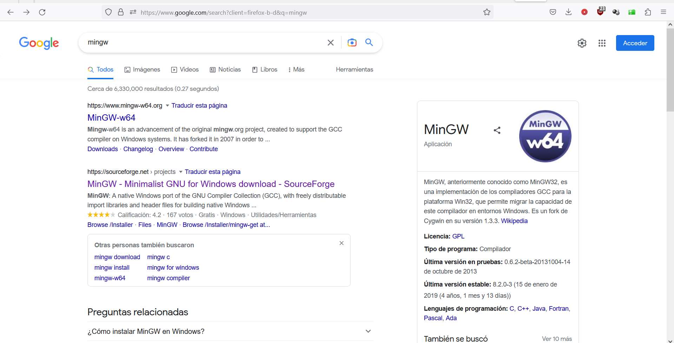Image resolution: width=674 pixels, height=343 pixels.
Task: Open the uBlock Origin extension icon
Action: click(x=600, y=12)
